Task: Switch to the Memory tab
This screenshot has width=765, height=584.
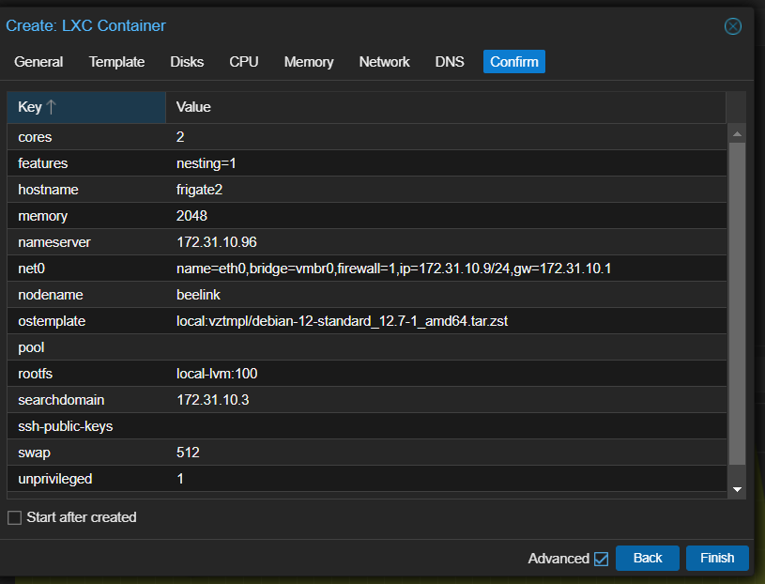Action: click(308, 62)
